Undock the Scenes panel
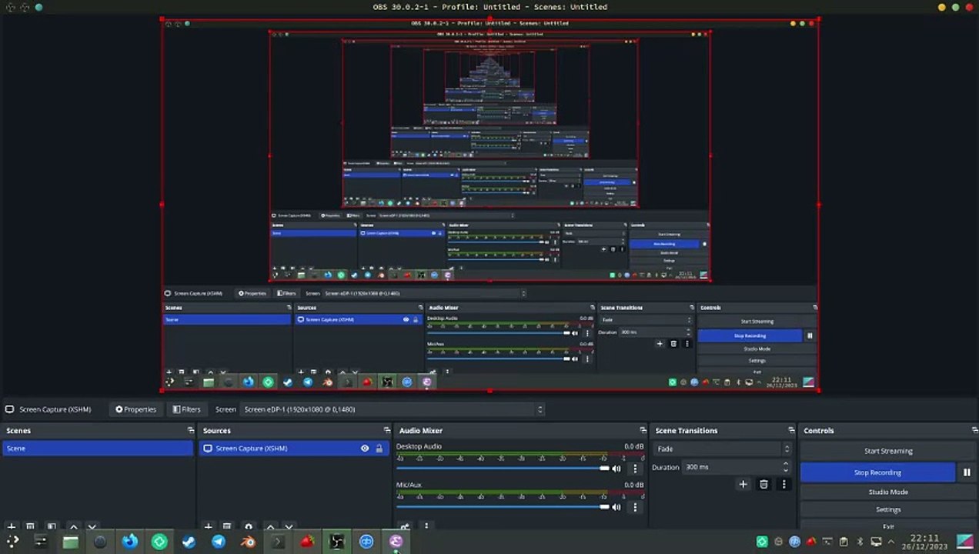979x554 pixels. 190,431
